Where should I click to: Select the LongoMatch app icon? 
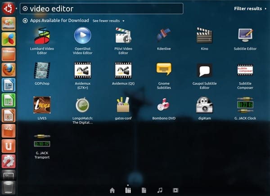coord(82,105)
